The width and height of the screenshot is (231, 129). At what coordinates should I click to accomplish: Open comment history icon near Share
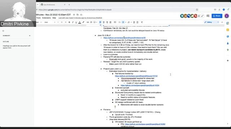(208, 16)
